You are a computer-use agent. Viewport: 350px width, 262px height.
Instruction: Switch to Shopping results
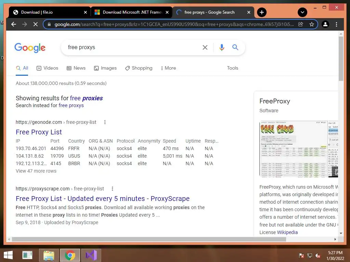tap(139, 68)
